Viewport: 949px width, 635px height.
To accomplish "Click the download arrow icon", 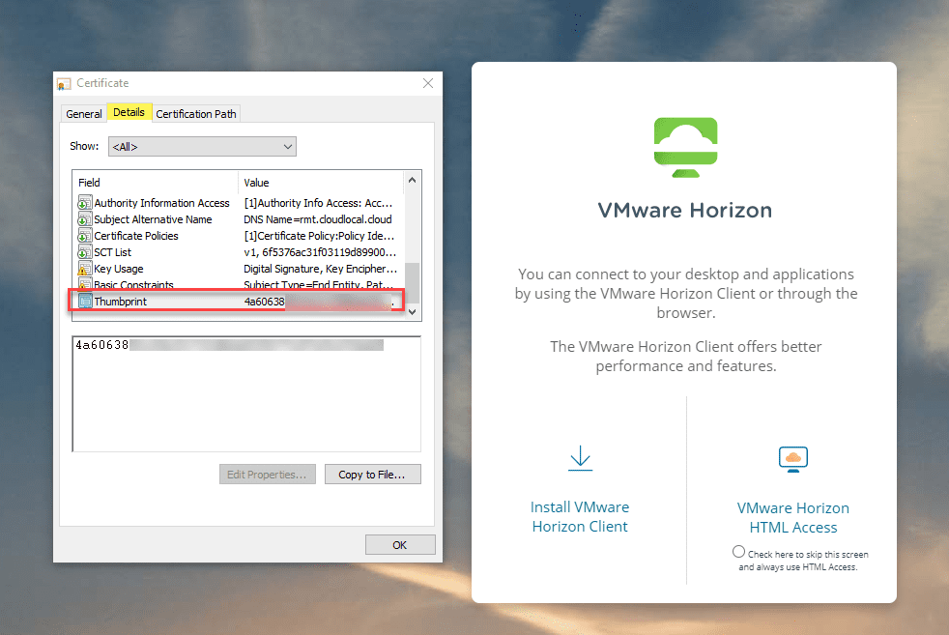I will 581,458.
